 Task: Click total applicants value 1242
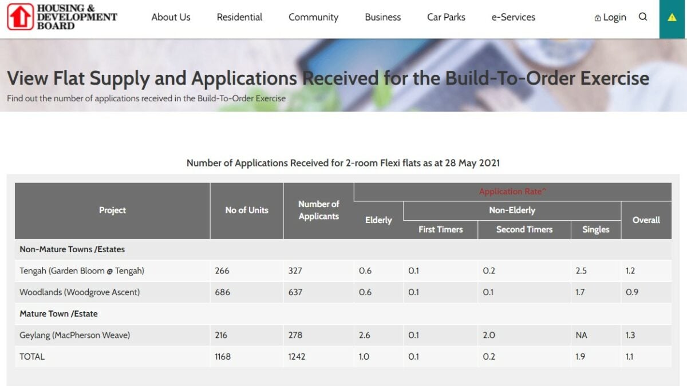[x=297, y=356]
